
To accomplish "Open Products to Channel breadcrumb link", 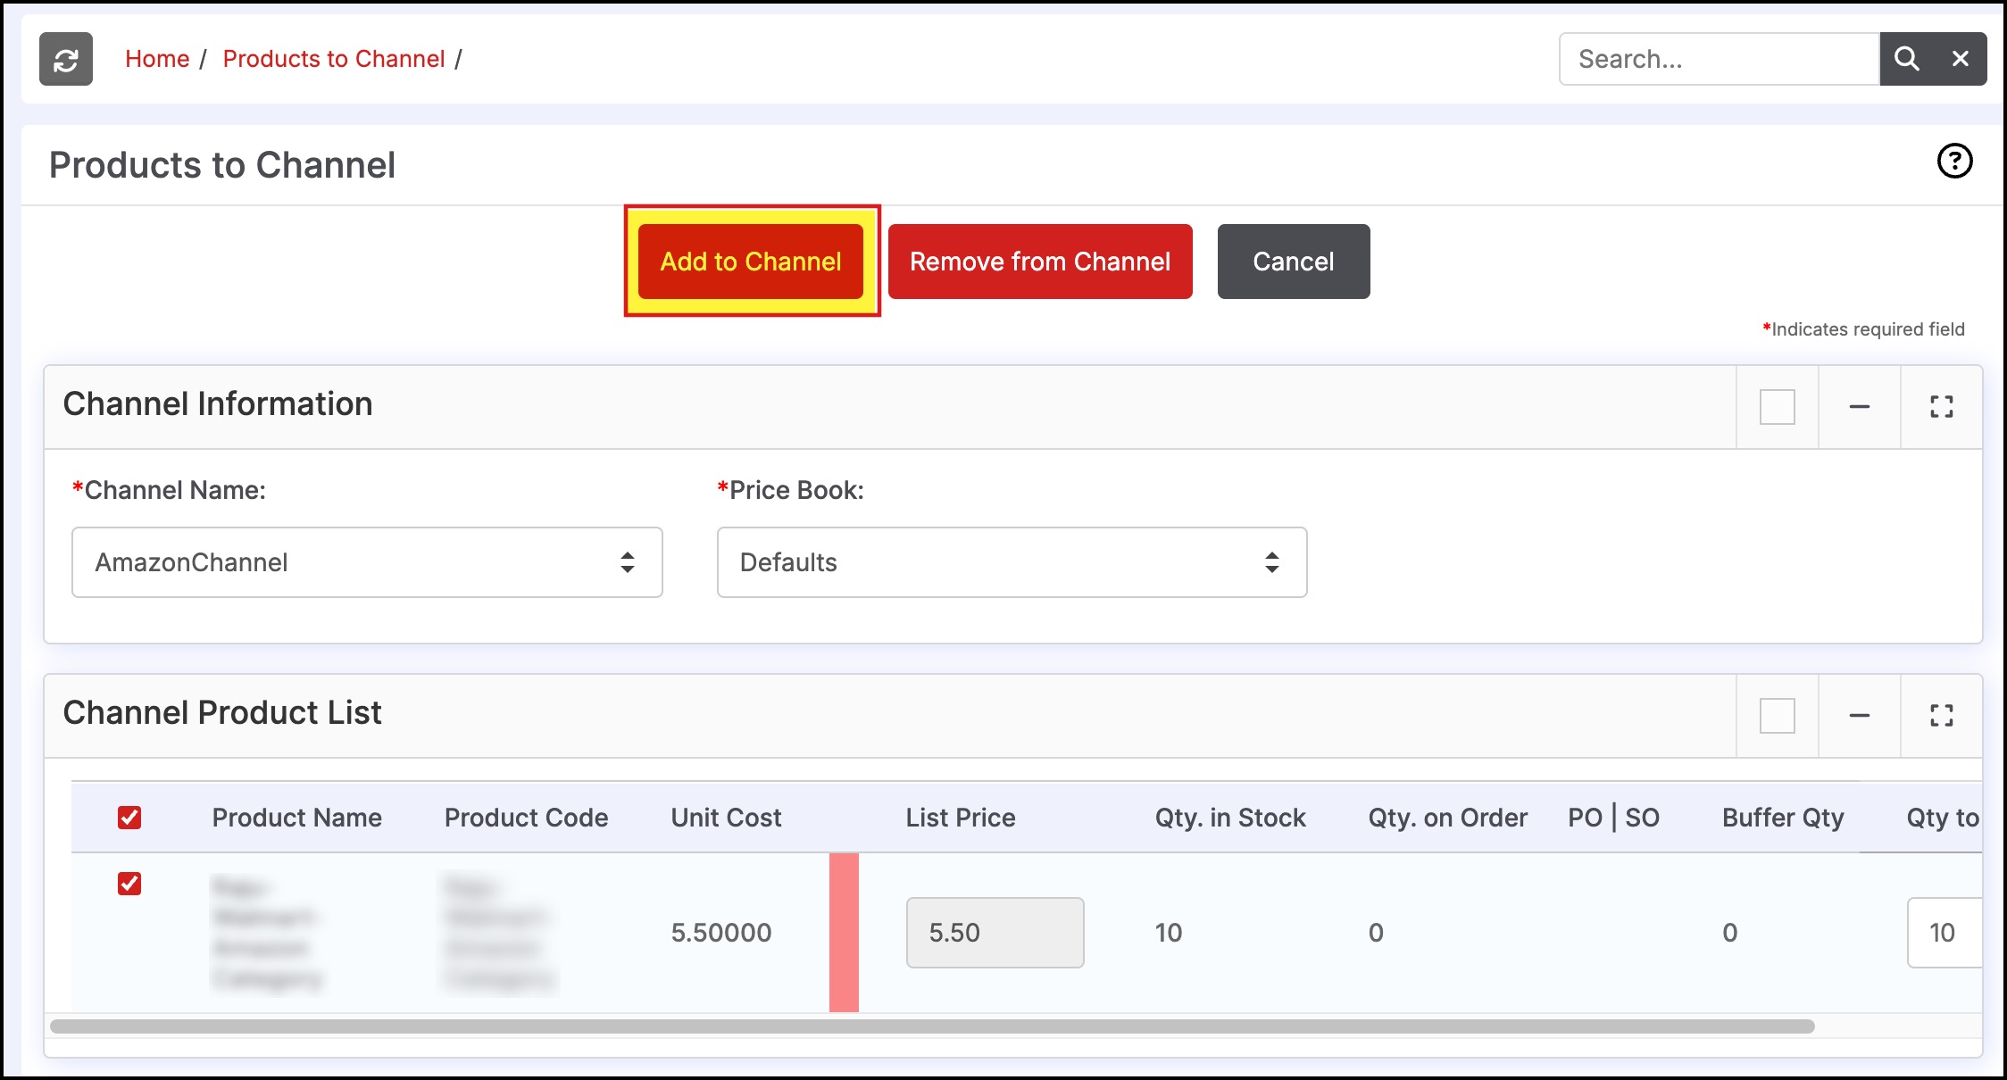I will coord(333,59).
